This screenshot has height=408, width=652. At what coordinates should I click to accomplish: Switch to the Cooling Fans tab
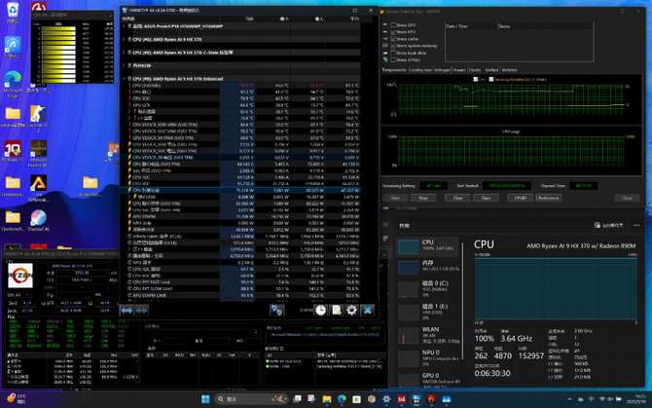(420, 70)
